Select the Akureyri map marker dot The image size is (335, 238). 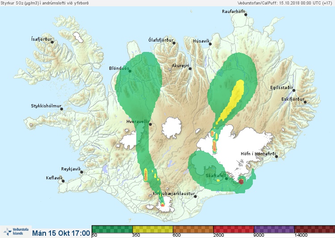tap(190, 69)
